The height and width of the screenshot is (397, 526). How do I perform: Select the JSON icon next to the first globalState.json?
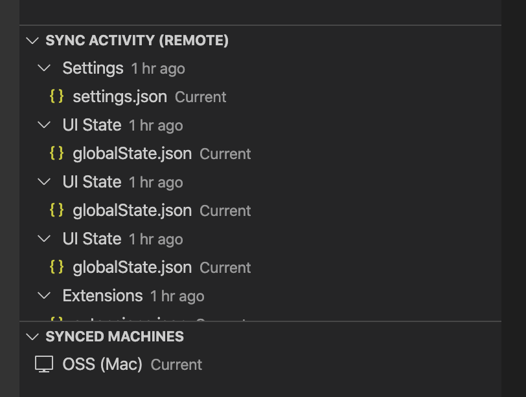pyautogui.click(x=57, y=153)
